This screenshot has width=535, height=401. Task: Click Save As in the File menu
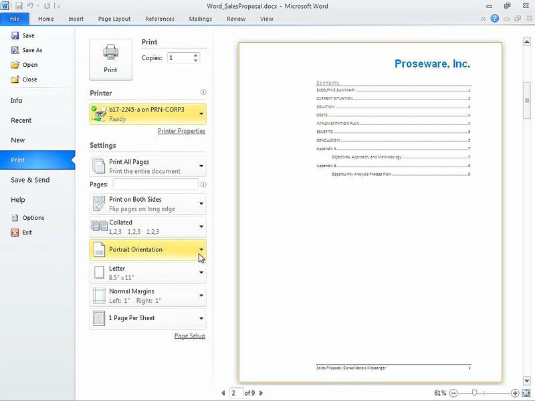coord(31,50)
